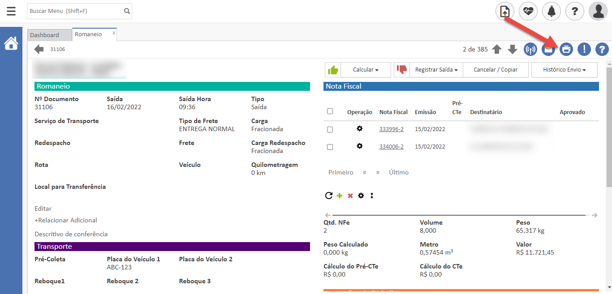This screenshot has width=612, height=294.
Task: Refresh the Nota Fiscal list
Action: pyautogui.click(x=329, y=196)
